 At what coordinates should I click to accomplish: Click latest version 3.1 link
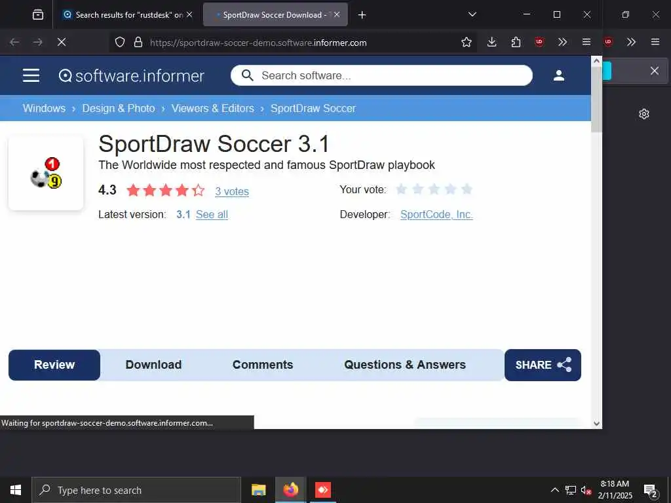pyautogui.click(x=183, y=214)
